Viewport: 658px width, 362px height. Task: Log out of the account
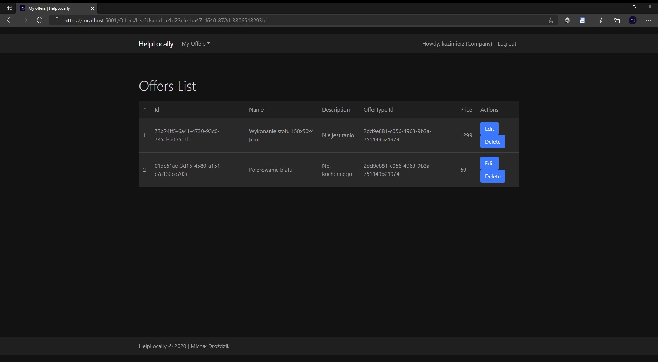(x=507, y=43)
